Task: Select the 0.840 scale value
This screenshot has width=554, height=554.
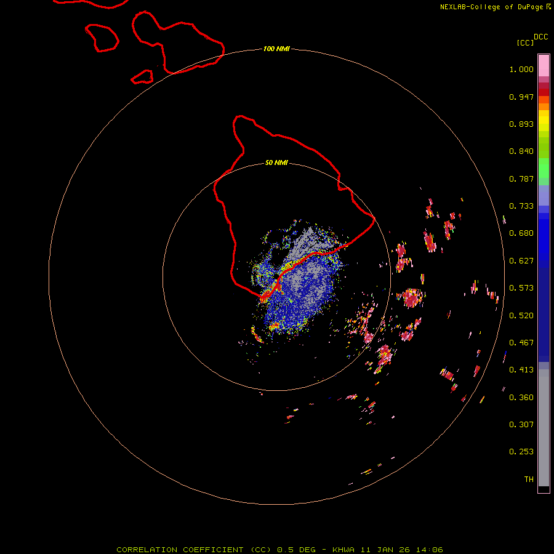Action: (521, 151)
